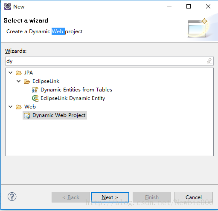Clear the wizard filter text with eraser icon
The height and width of the screenshot is (211, 218).
pyautogui.click(x=209, y=61)
